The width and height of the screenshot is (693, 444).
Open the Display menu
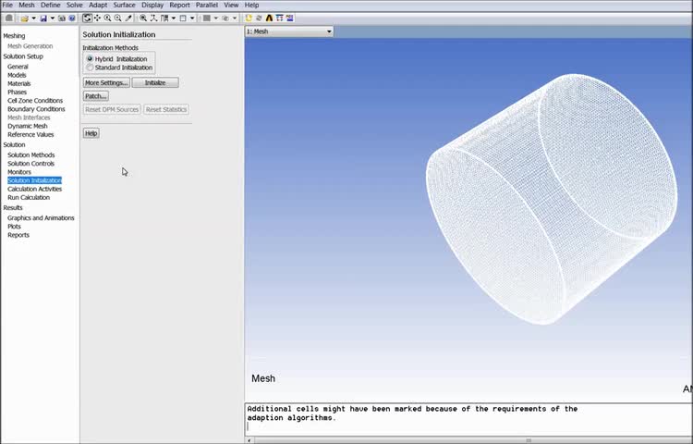pos(152,5)
